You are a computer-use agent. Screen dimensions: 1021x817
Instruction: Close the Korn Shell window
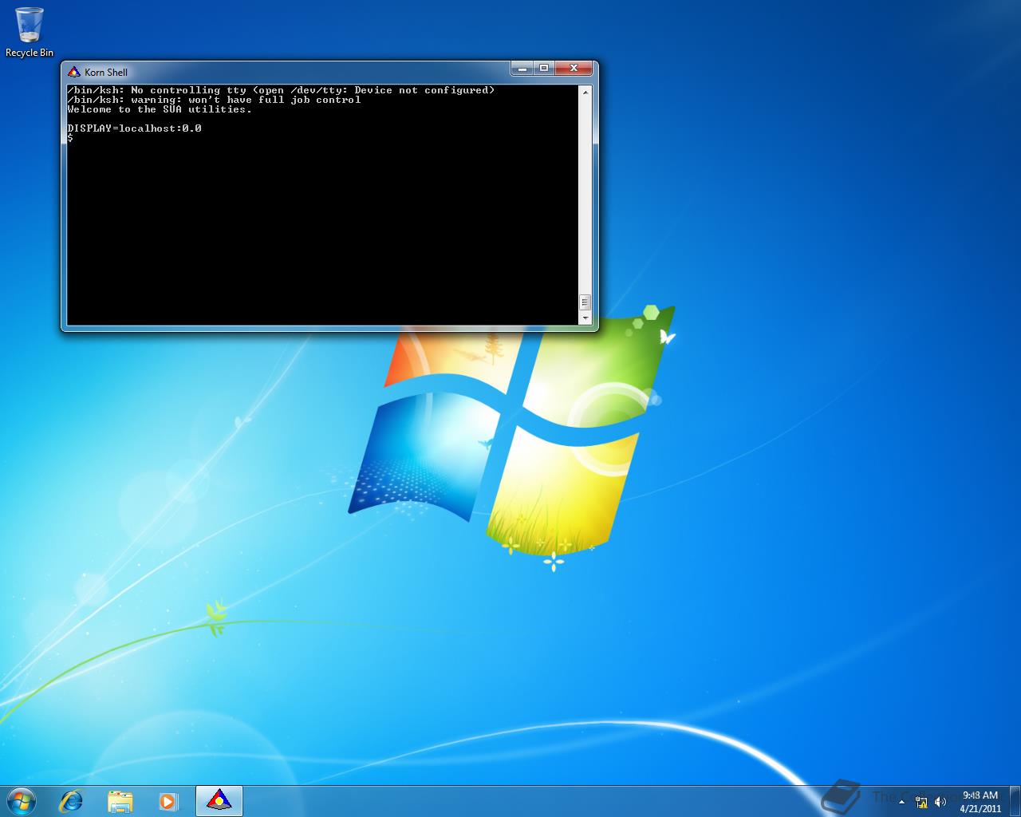click(x=574, y=69)
